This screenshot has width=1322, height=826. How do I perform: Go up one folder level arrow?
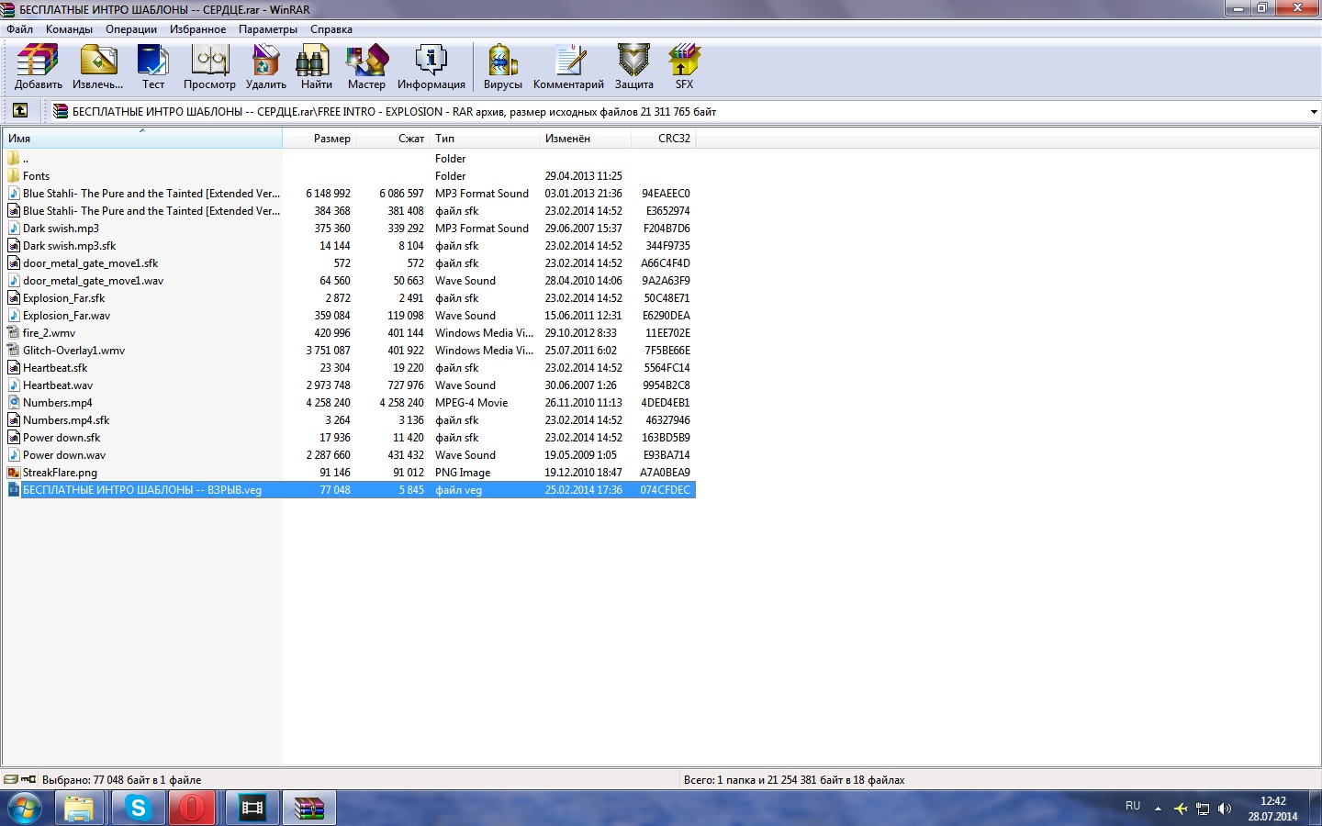pyautogui.click(x=19, y=111)
